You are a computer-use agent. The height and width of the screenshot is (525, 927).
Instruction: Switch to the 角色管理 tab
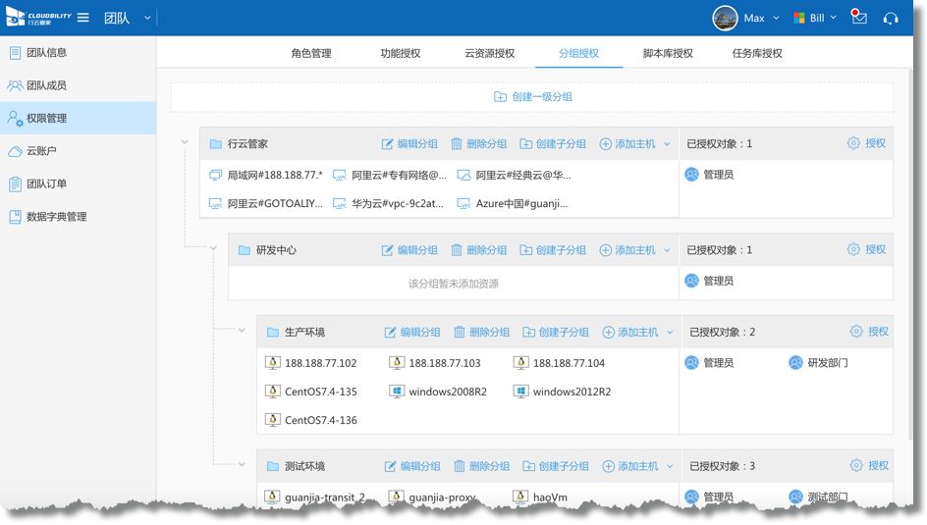pyautogui.click(x=311, y=53)
